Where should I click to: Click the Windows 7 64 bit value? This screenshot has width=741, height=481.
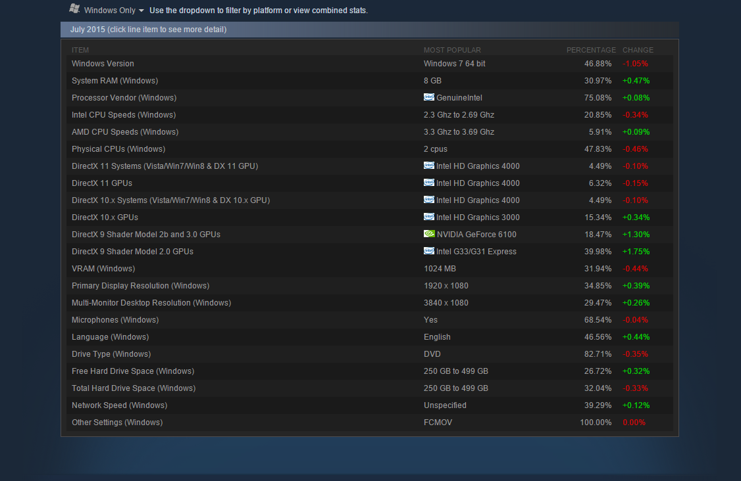[454, 64]
